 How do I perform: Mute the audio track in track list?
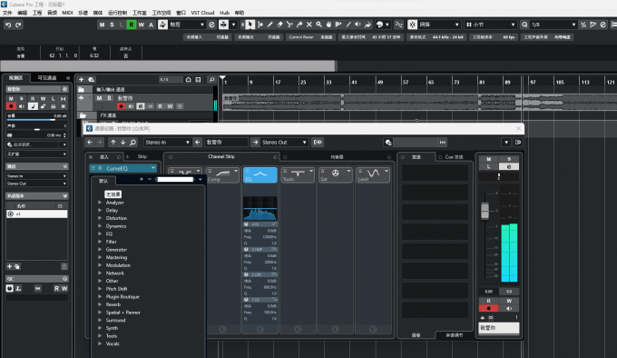tap(99, 98)
